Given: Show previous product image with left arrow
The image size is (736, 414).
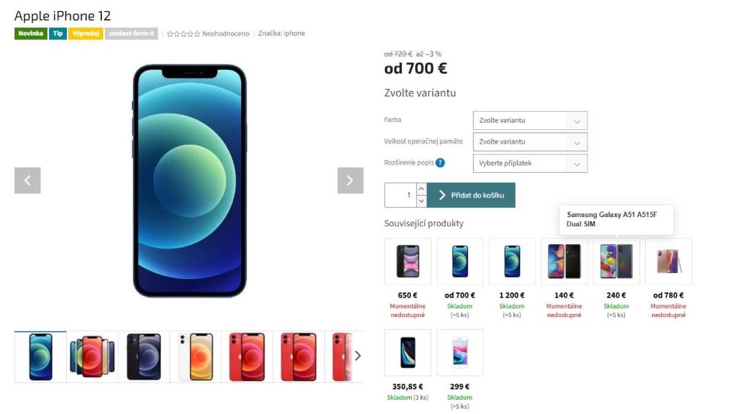Looking at the screenshot, I should coord(28,180).
